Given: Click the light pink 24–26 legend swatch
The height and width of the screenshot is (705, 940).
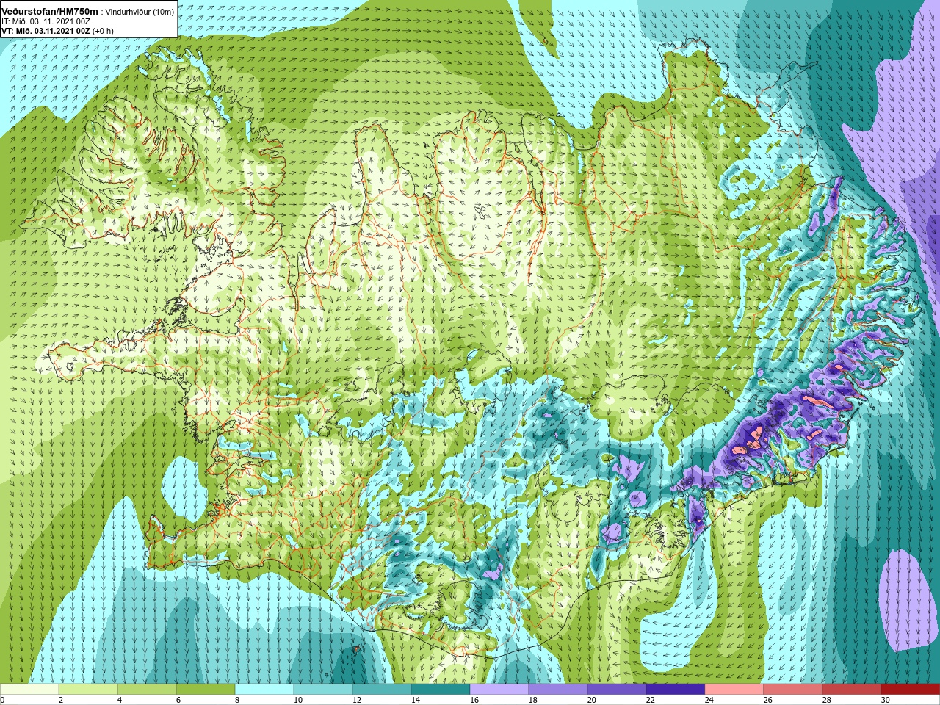Looking at the screenshot, I should [x=734, y=690].
